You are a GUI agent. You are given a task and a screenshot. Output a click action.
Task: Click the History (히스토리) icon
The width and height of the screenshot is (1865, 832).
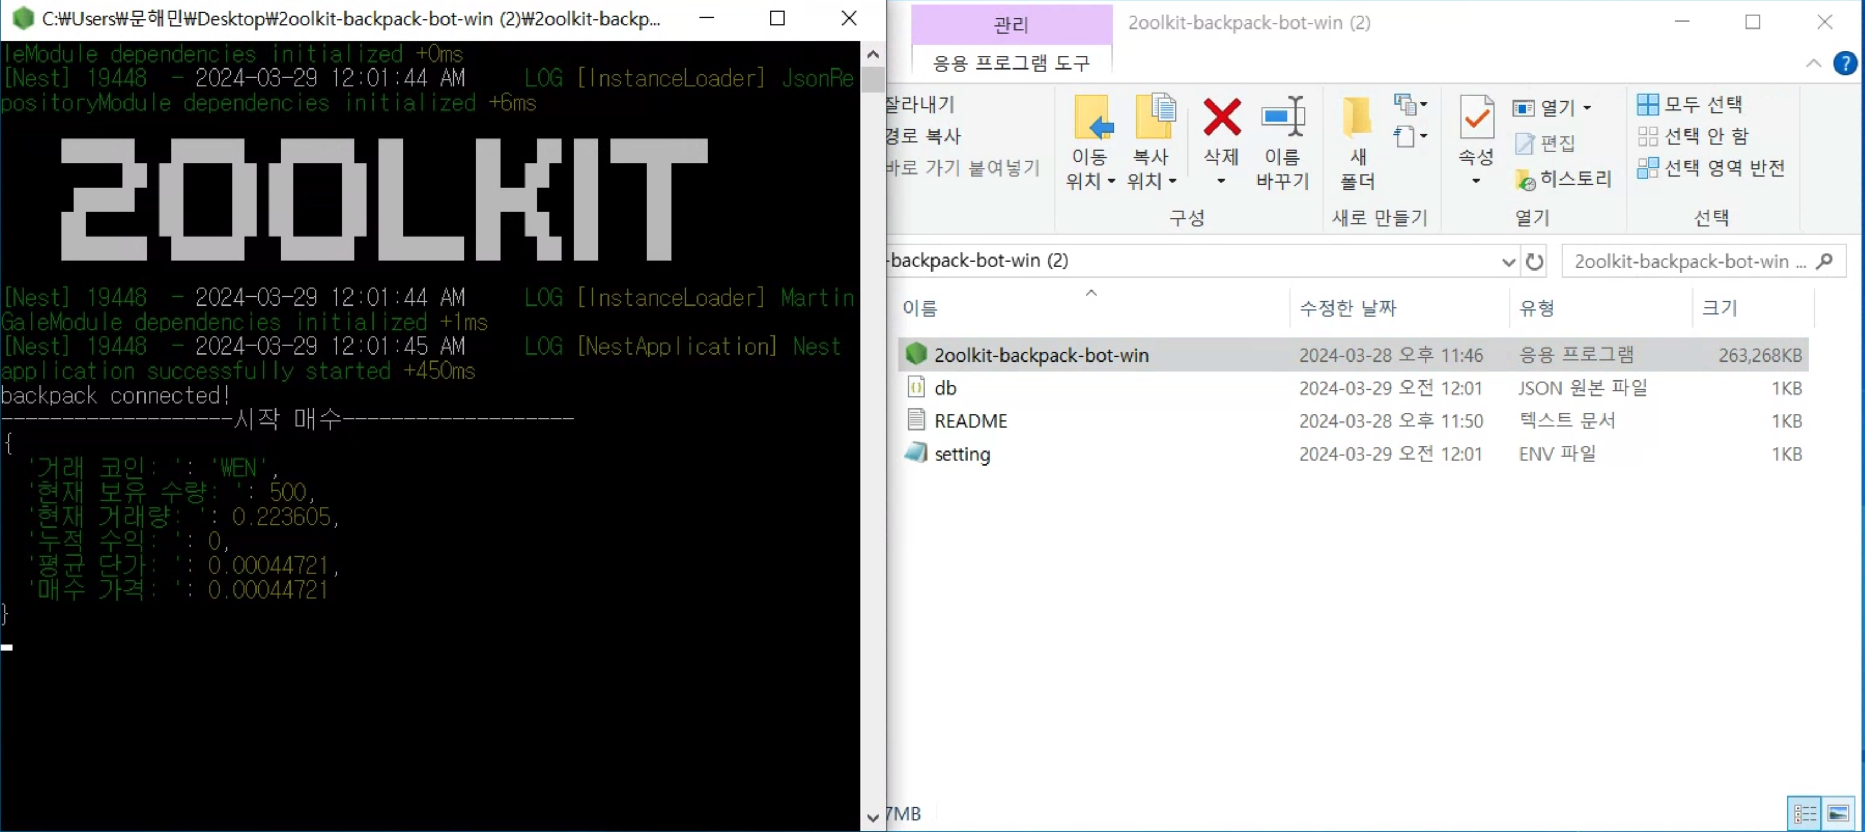(x=1525, y=180)
